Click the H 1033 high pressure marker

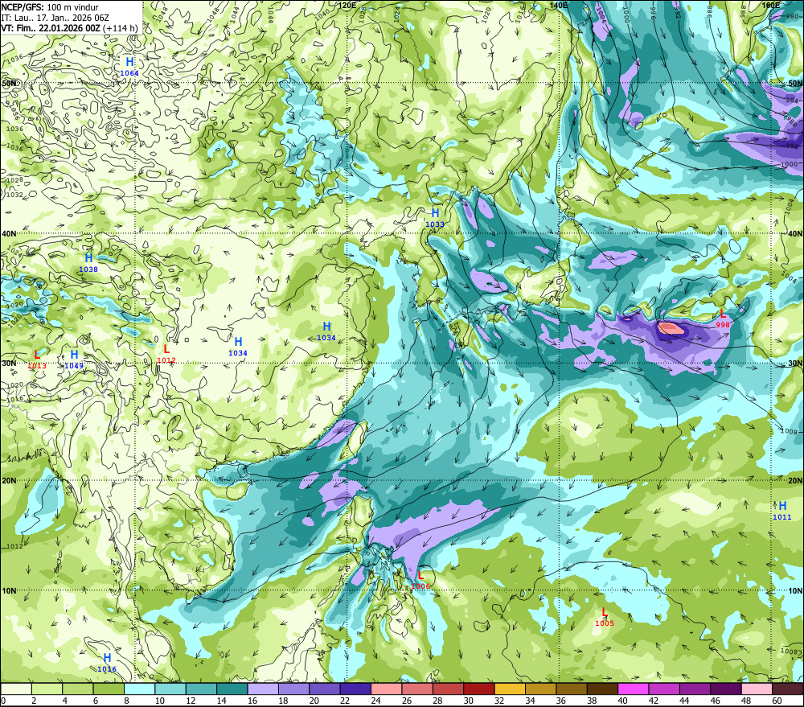point(435,217)
